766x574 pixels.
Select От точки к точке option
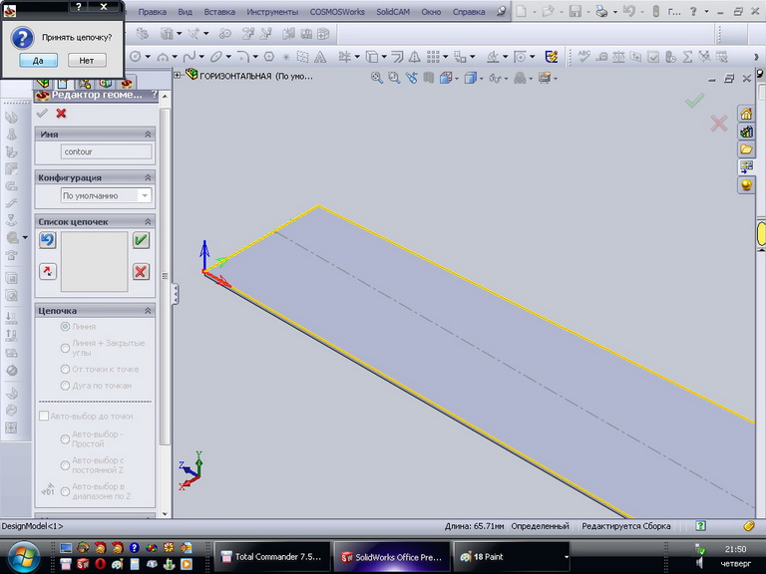coord(65,369)
